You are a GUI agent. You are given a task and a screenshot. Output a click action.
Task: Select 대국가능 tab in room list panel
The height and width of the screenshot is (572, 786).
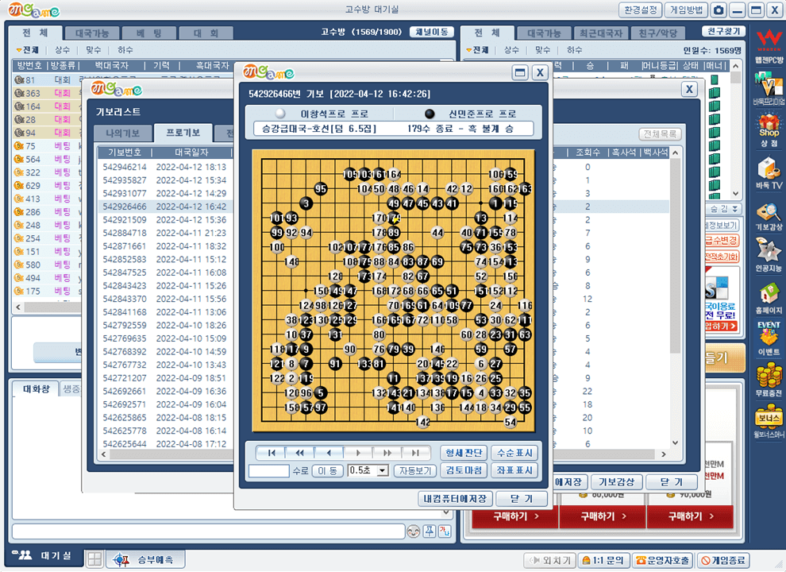tap(92, 33)
